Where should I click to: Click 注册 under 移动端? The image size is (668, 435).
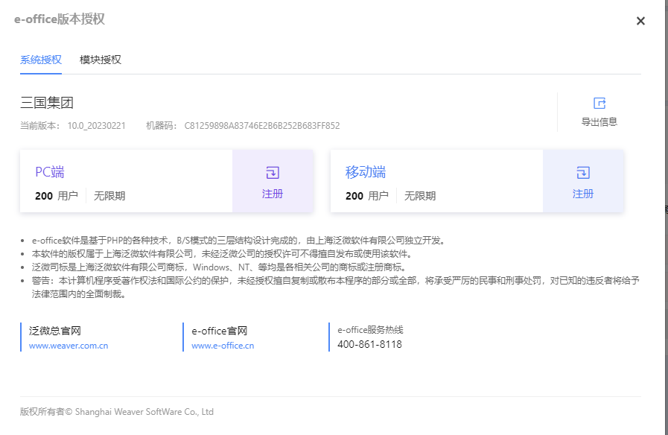click(x=583, y=194)
